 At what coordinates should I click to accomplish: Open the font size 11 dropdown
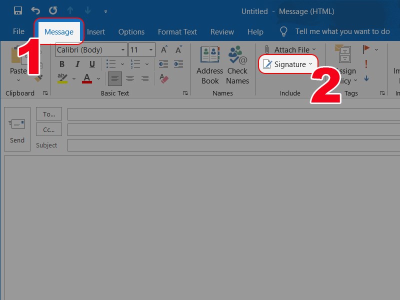point(151,49)
